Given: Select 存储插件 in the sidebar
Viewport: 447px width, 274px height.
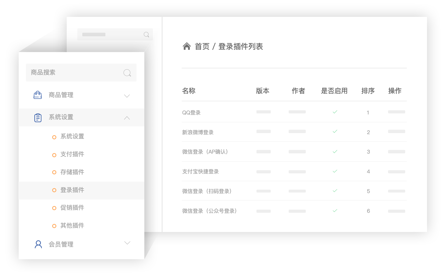Looking at the screenshot, I should pos(72,172).
